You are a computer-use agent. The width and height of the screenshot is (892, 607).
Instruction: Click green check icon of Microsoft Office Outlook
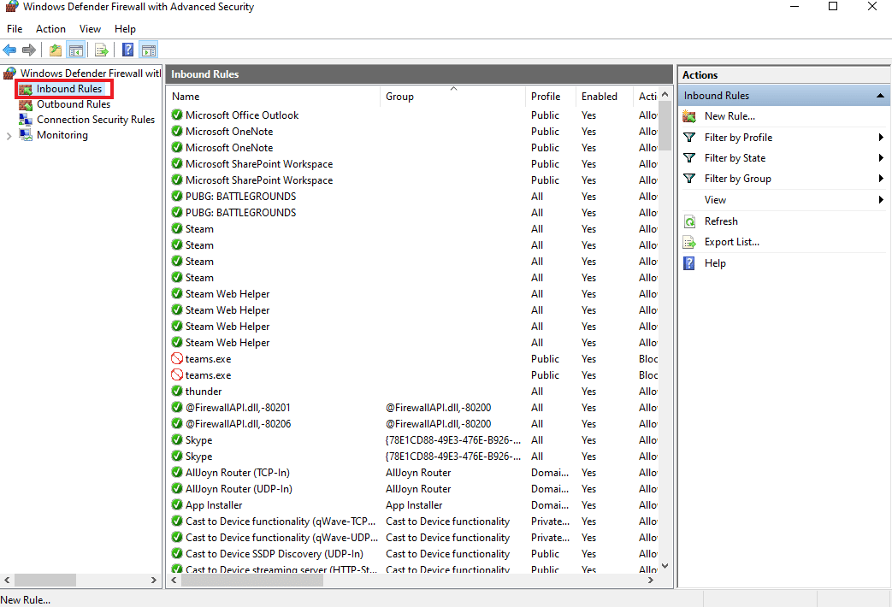[x=177, y=115]
